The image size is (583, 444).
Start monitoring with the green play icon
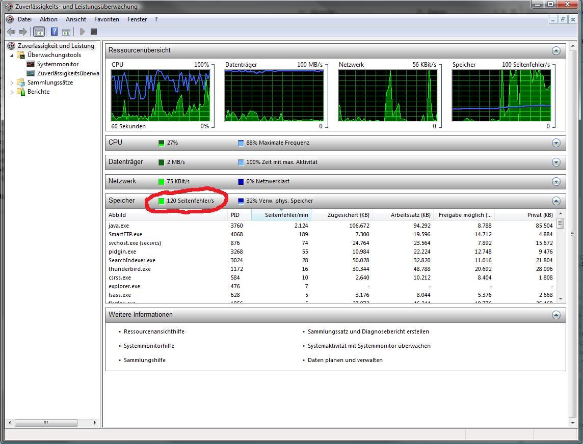point(83,32)
